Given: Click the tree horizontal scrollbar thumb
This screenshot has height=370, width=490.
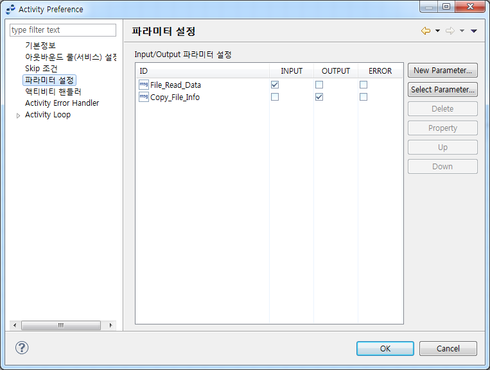Looking at the screenshot, I should [x=61, y=325].
